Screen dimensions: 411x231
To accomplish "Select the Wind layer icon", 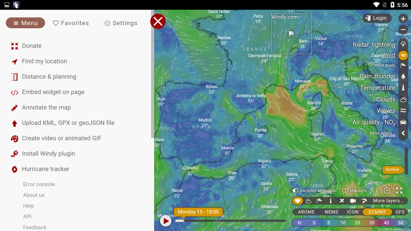I will [403, 55].
